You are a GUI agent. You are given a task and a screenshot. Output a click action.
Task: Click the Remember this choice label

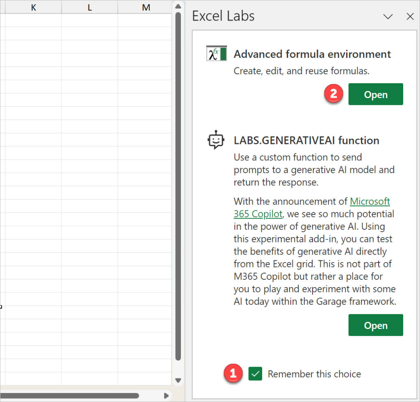[314, 374]
